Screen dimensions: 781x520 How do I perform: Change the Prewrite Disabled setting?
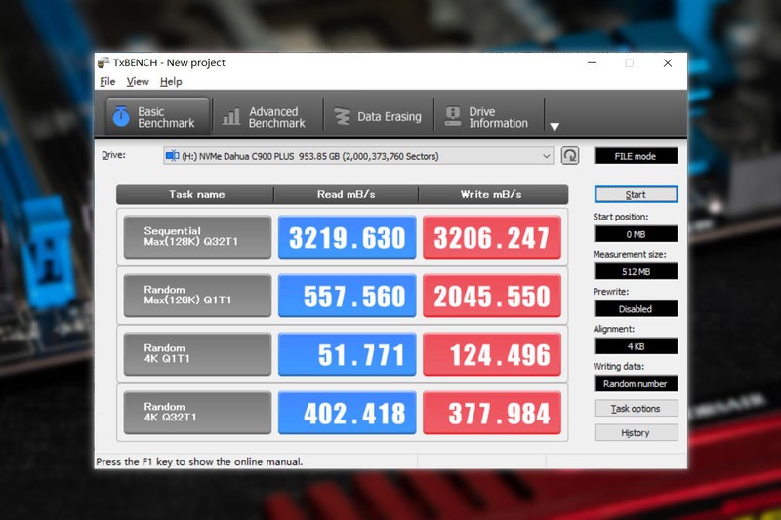[636, 309]
